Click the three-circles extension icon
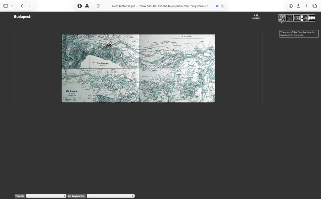 click(x=87, y=6)
